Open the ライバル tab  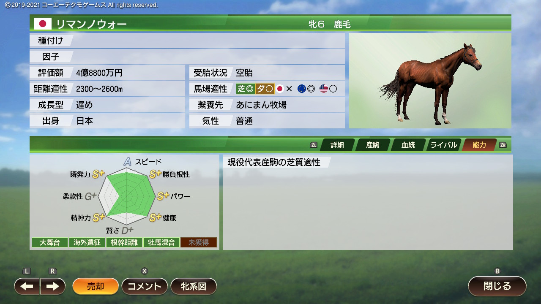point(444,145)
